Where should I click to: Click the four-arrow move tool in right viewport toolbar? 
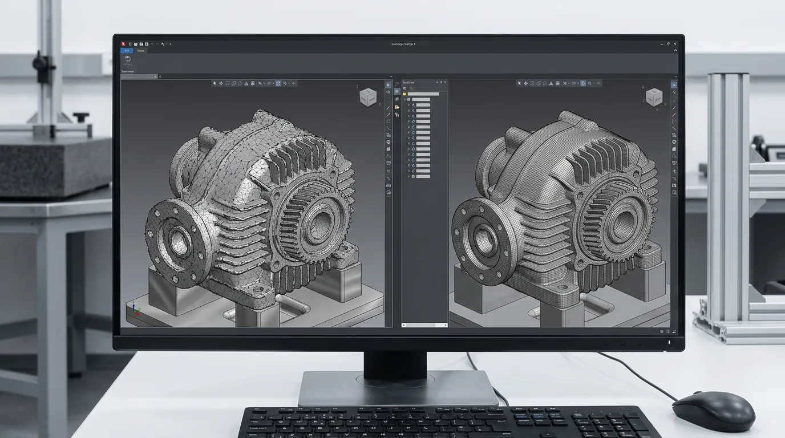click(x=525, y=83)
